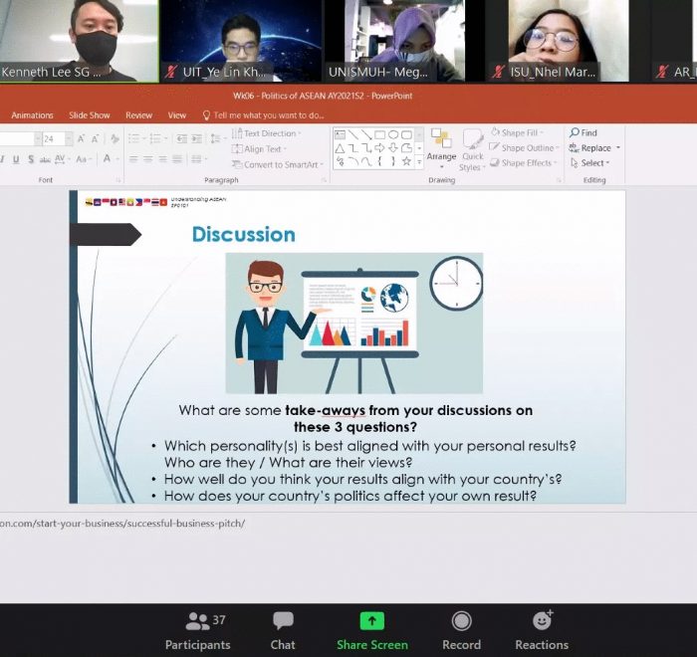Click the green Share Screen icon
The width and height of the screenshot is (697, 657).
[x=371, y=621]
